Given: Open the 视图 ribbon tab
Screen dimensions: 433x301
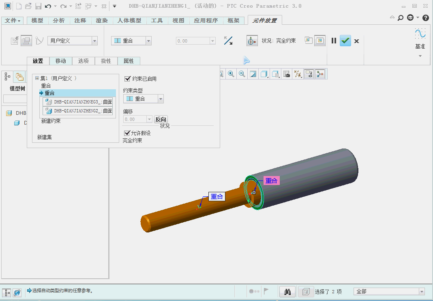Looking at the screenshot, I should [178, 20].
